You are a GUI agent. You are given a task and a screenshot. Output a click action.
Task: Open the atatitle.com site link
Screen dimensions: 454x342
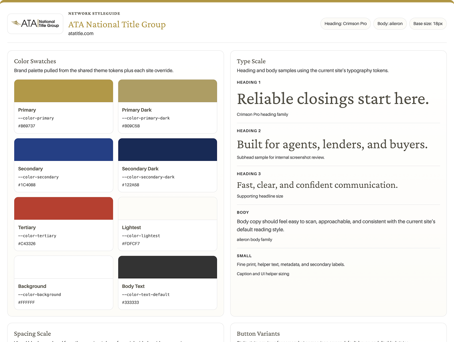click(x=81, y=34)
